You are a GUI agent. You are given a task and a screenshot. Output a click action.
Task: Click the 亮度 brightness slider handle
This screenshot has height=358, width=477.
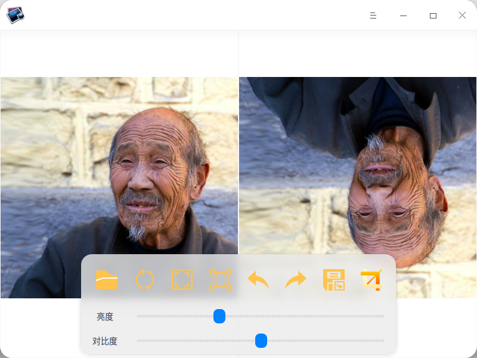[x=219, y=316]
